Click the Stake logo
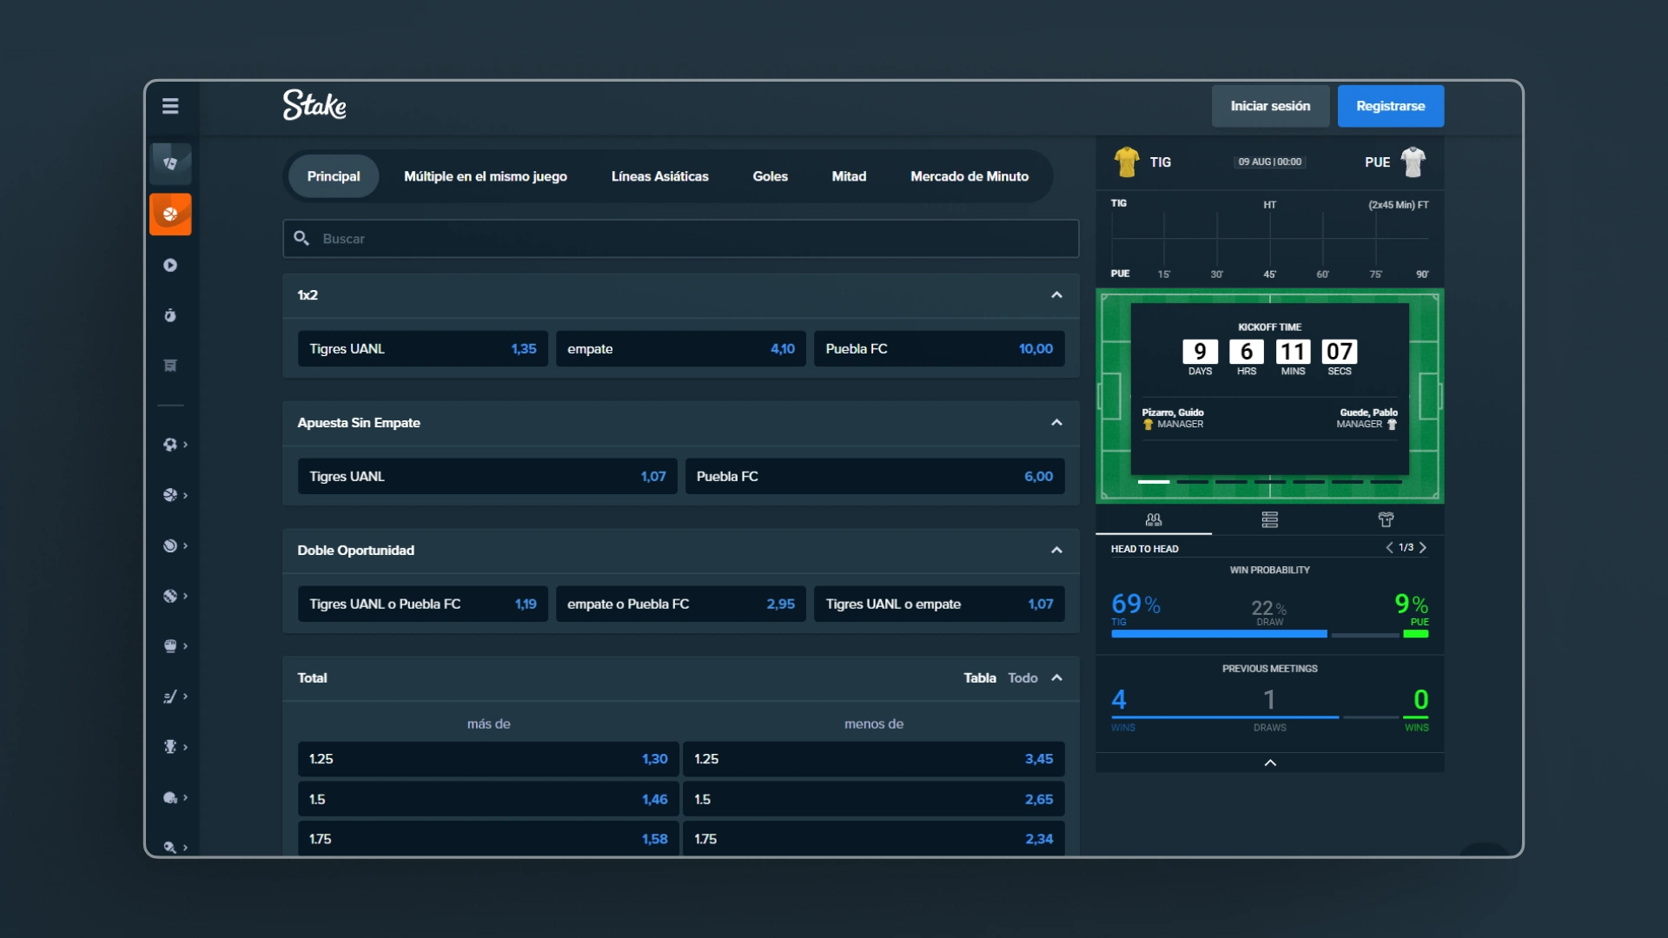The width and height of the screenshot is (1668, 938). pos(314,105)
